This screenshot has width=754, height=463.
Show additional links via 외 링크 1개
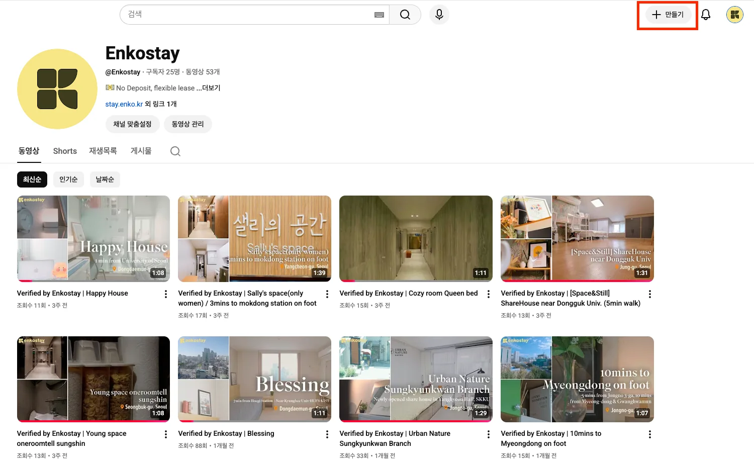[x=161, y=104]
